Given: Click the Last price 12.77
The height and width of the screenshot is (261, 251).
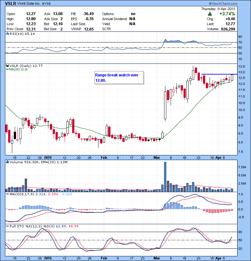Looking at the screenshot, I should [x=230, y=24].
